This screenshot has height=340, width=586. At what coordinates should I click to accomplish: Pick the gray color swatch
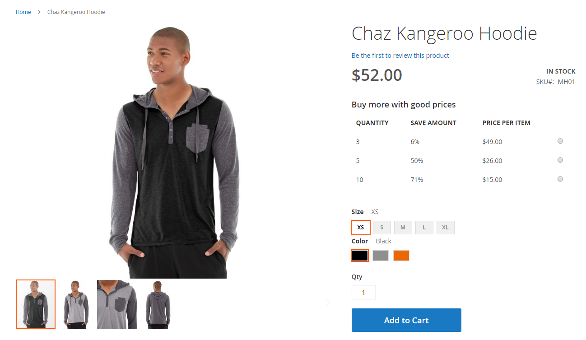pyautogui.click(x=381, y=256)
